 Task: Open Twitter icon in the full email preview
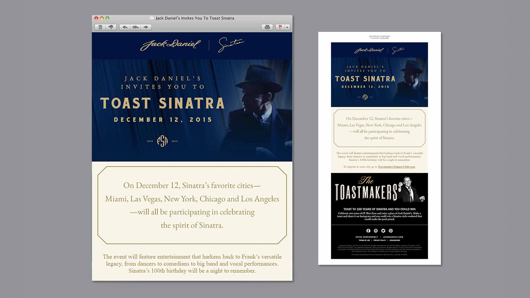coord(383,231)
